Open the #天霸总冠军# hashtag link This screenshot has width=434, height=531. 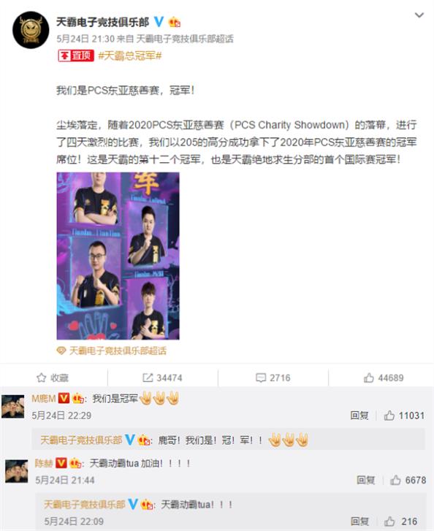[130, 56]
